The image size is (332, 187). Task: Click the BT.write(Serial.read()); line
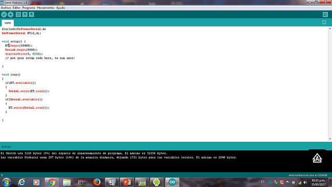click(29, 108)
